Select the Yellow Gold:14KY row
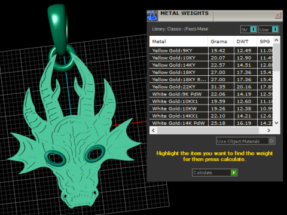 click(x=211, y=65)
